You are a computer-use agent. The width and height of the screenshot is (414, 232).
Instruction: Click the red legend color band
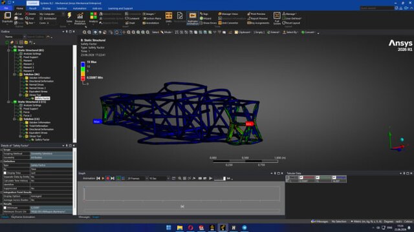point(83,78)
